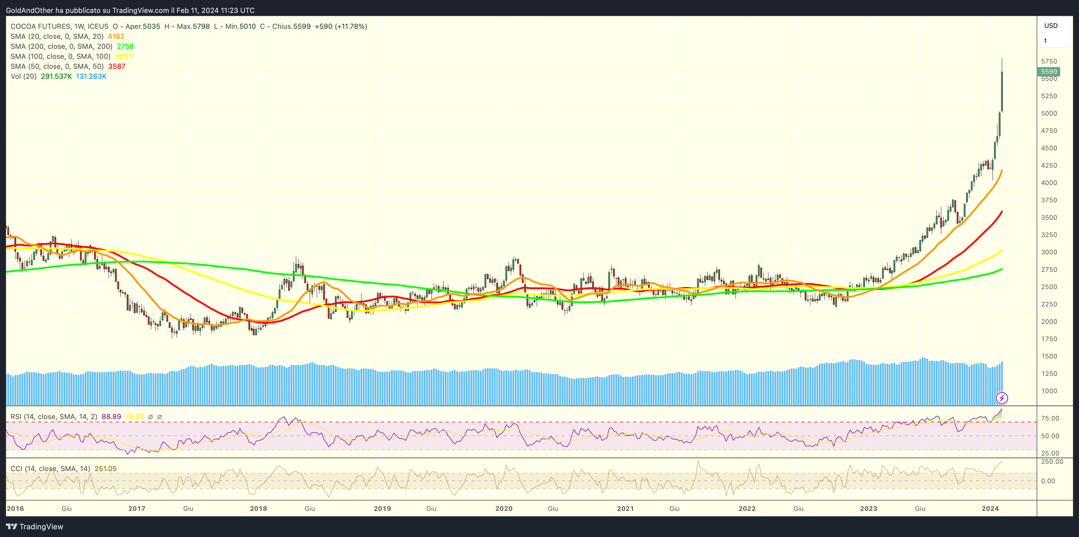Click the volume average value 131.263K
This screenshot has height=537, width=1079.
(x=91, y=77)
